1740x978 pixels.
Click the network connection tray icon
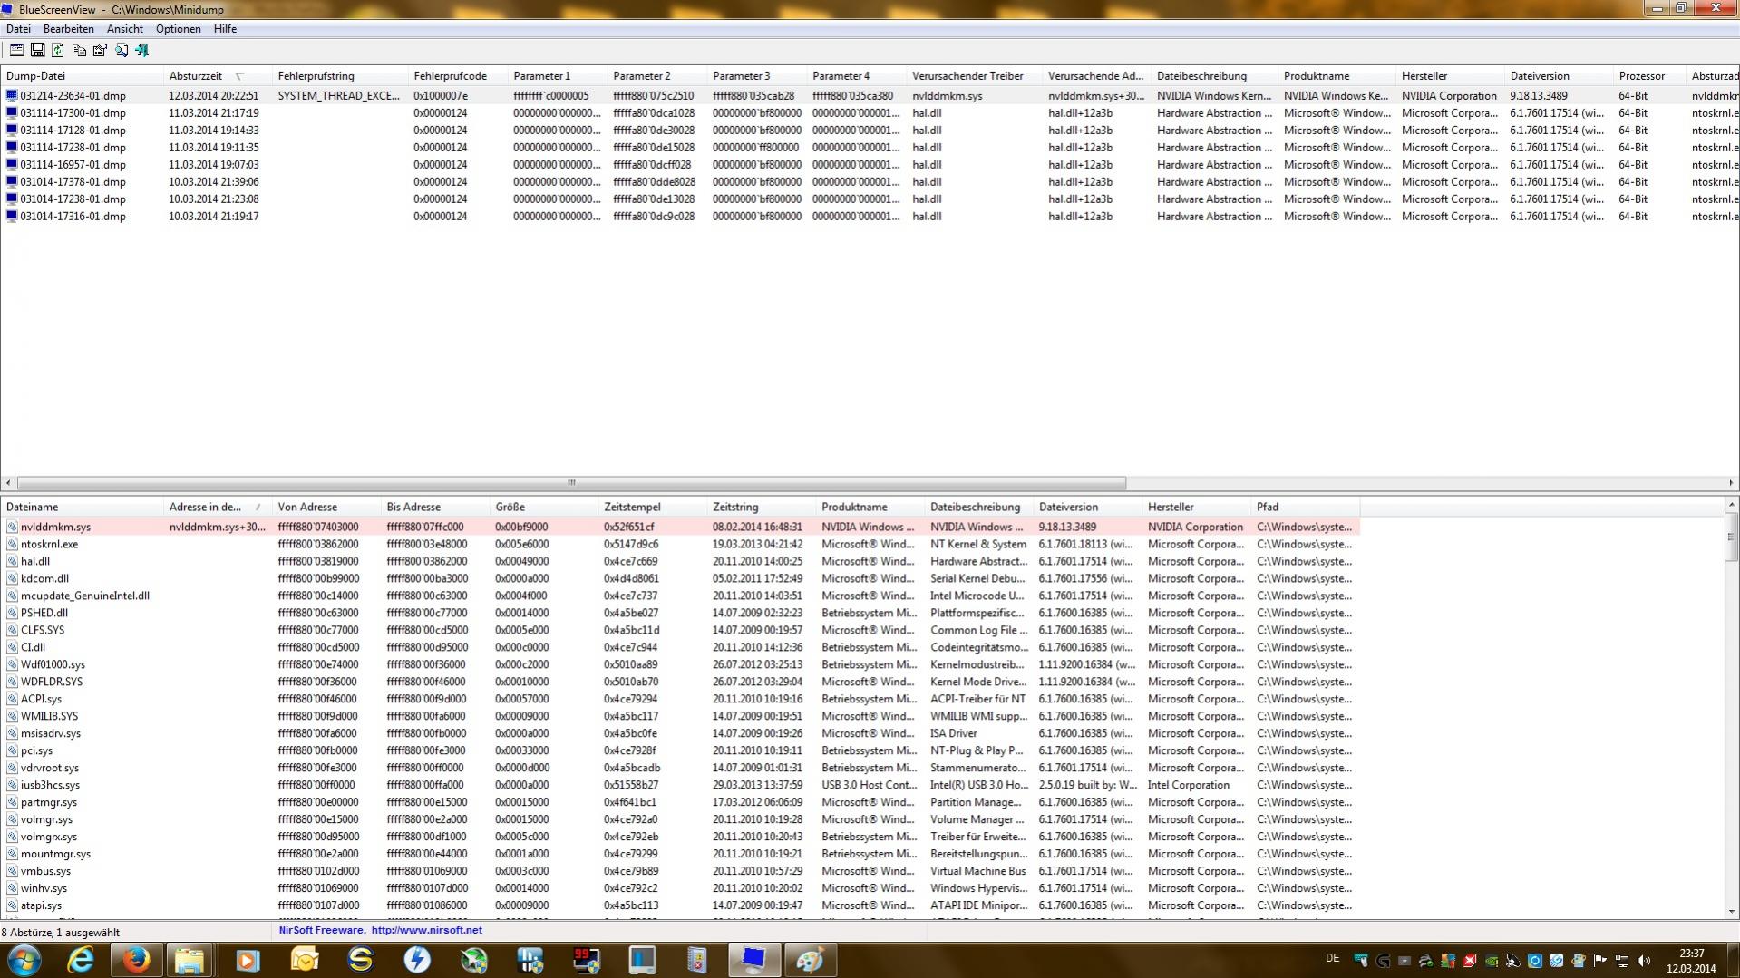(1622, 961)
